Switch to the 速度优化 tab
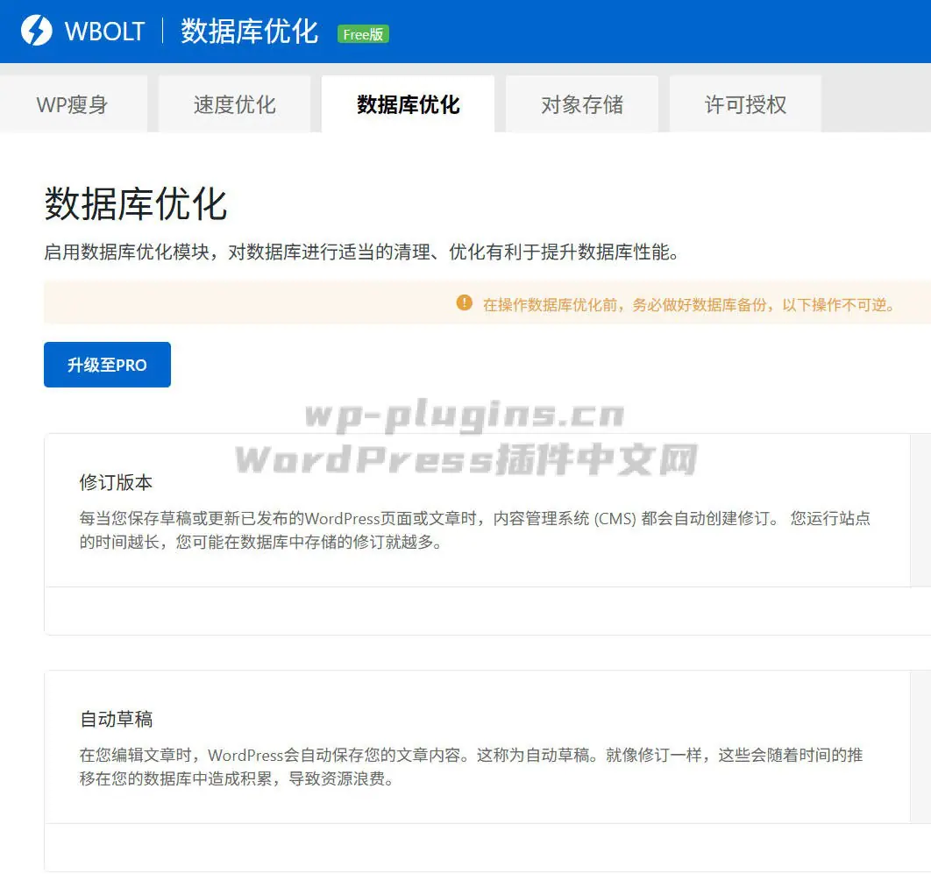The image size is (931, 874). click(235, 104)
